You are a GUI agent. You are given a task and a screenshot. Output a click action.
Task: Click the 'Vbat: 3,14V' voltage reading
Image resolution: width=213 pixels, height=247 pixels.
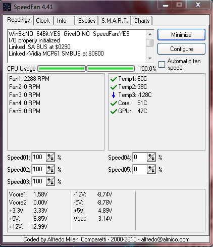point(93,219)
